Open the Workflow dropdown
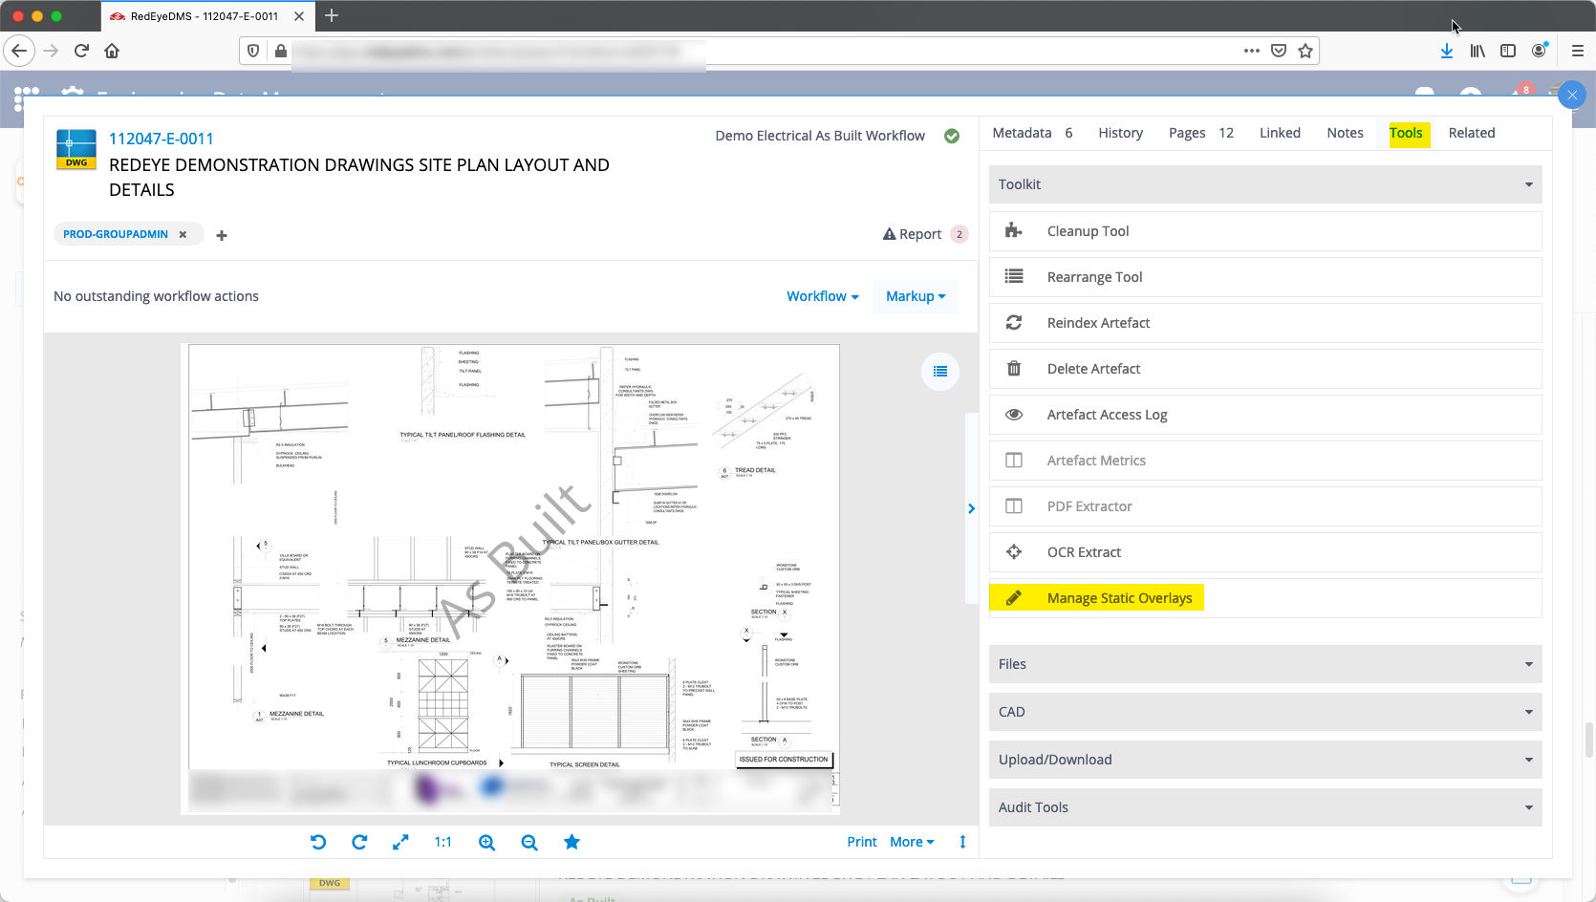 pyautogui.click(x=822, y=296)
